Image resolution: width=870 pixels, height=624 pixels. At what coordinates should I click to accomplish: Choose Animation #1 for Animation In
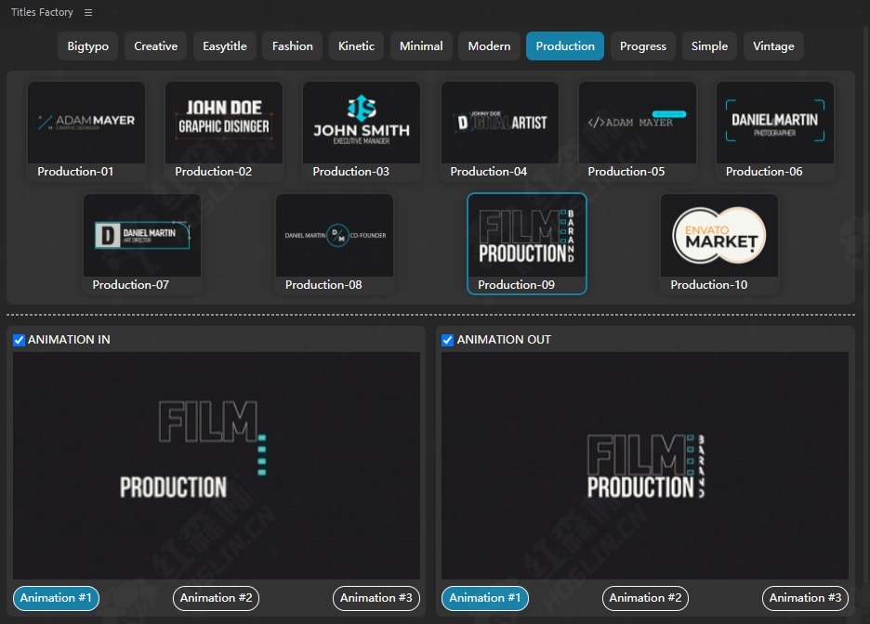point(56,598)
